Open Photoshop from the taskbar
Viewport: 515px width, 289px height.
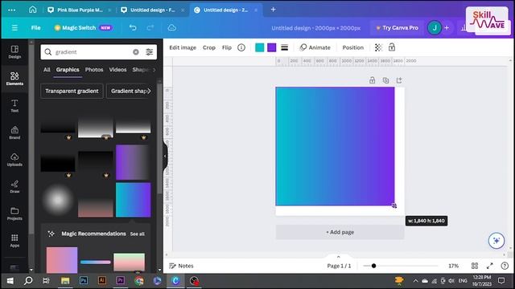[84, 281]
